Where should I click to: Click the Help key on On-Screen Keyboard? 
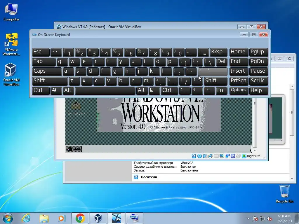click(259, 90)
